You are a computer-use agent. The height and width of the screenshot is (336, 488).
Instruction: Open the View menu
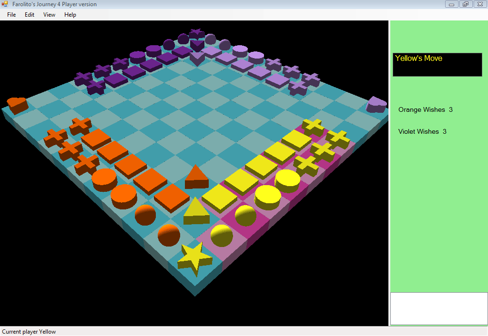(49, 15)
